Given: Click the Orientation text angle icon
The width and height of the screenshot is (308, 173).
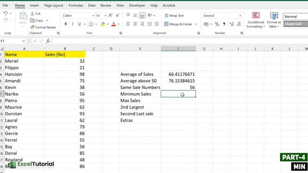Looking at the screenshot, I should pos(150,15).
